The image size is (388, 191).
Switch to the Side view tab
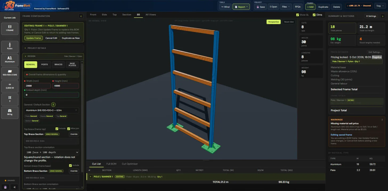(x=104, y=15)
